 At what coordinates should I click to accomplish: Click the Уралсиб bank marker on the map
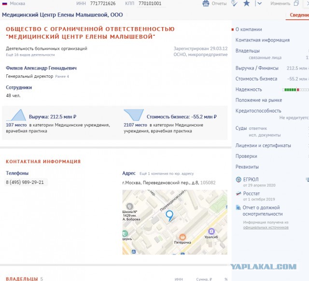211,231
